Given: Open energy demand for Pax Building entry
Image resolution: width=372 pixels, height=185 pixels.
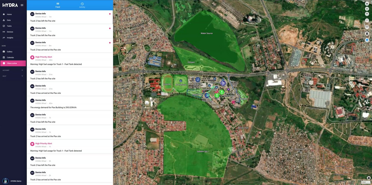Looking at the screenshot, I should [x=70, y=104].
